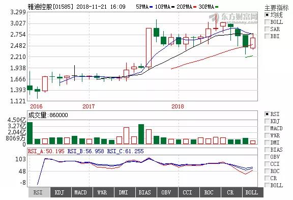293x200 pixels.
Task: Click the tallest white candlestick in late 2017
Action: click(149, 47)
